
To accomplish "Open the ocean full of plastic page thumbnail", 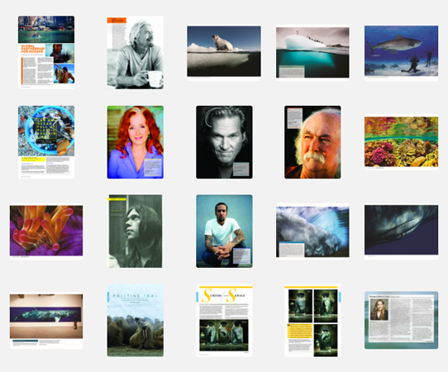I will (46, 142).
